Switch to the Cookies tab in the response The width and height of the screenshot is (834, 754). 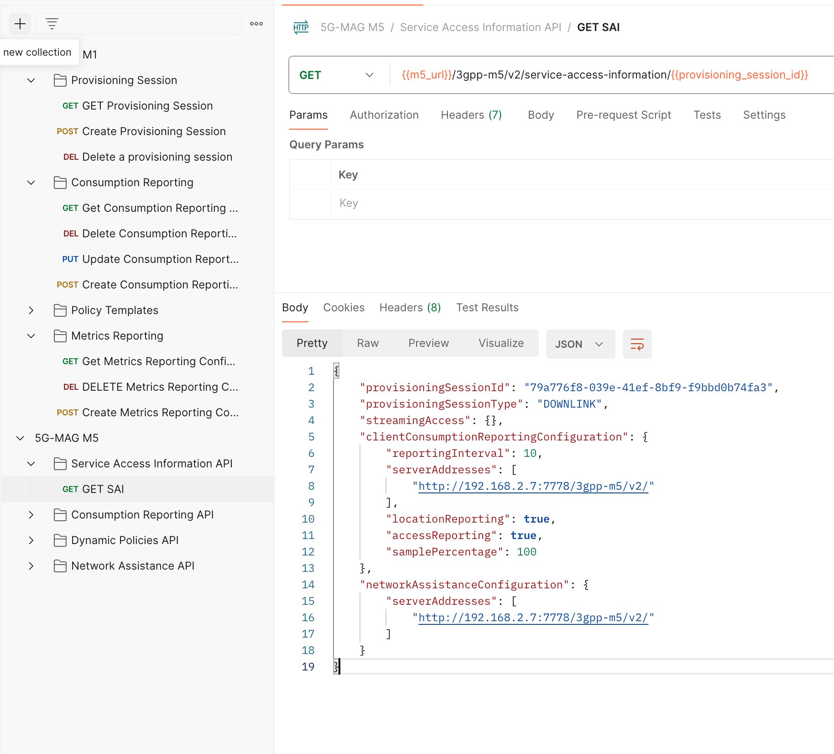pyautogui.click(x=344, y=307)
